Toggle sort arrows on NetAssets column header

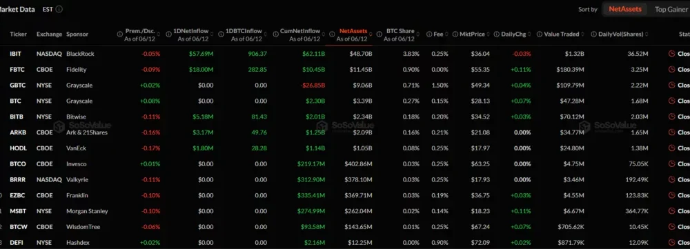[x=370, y=34]
